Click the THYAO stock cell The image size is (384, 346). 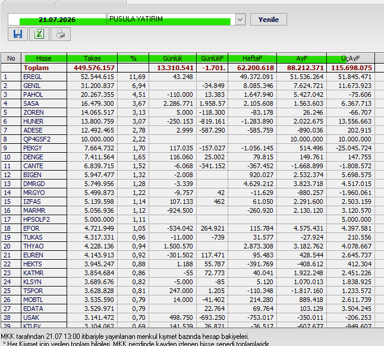pos(44,246)
